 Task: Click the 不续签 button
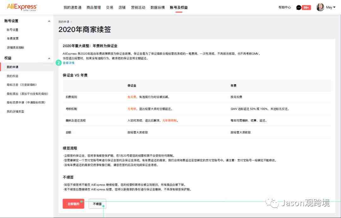pyautogui.click(x=97, y=204)
